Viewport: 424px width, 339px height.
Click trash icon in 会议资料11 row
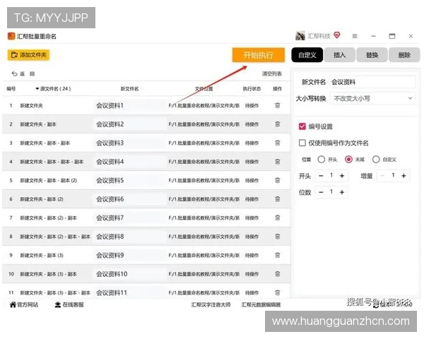point(278,292)
